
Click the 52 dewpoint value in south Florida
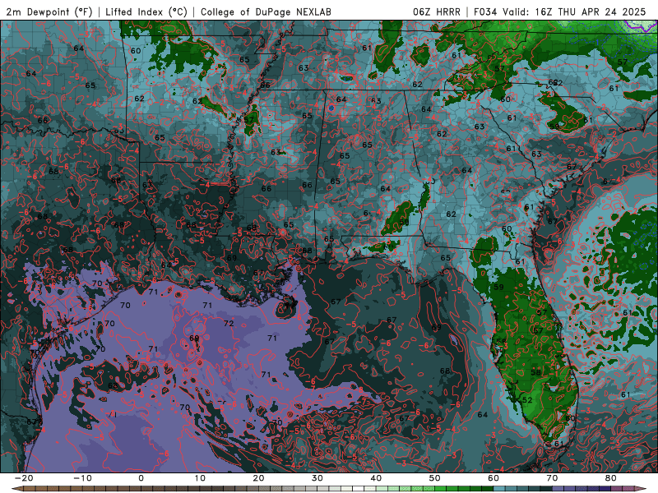[x=527, y=400]
